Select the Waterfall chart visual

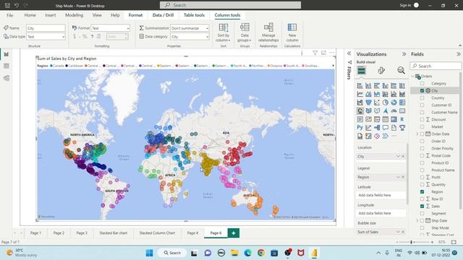360,103
